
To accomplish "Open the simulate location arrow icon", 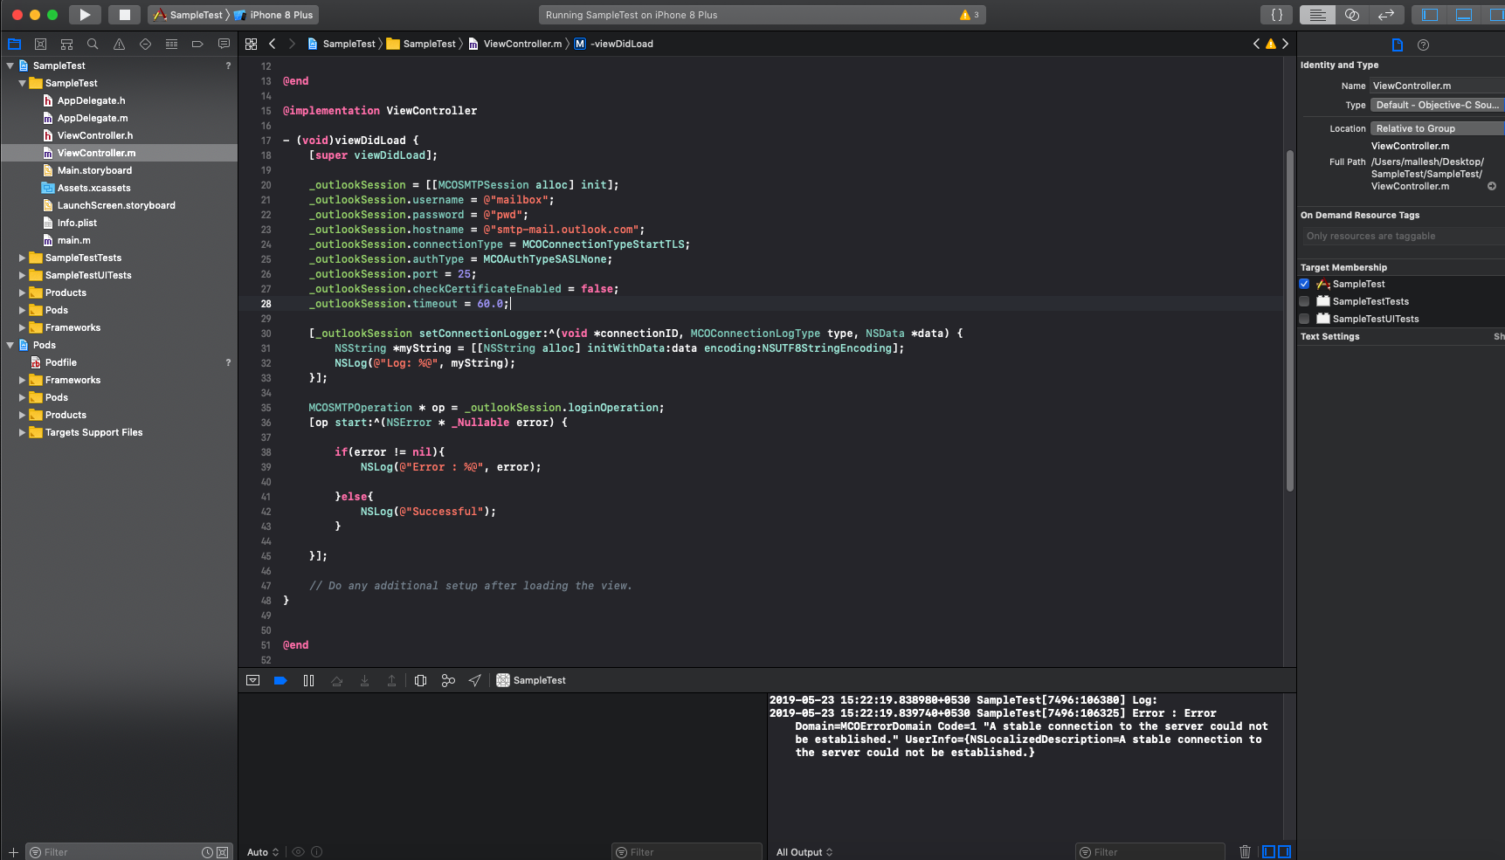I will click(x=475, y=680).
